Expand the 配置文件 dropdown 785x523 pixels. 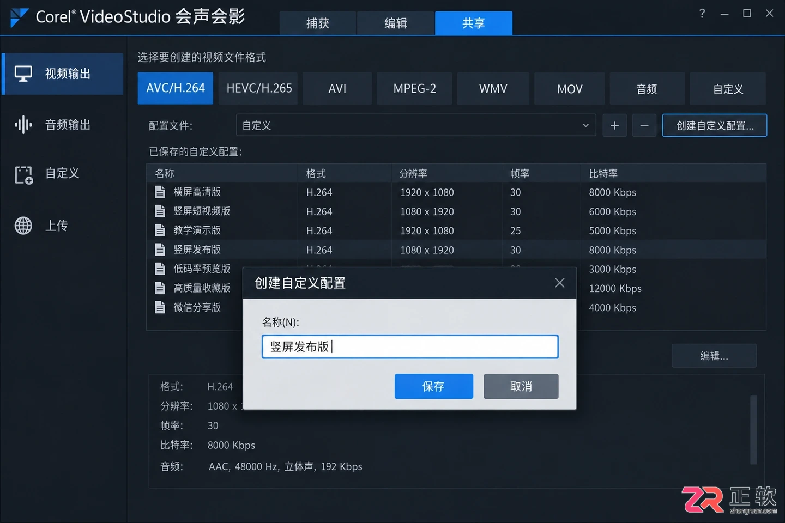585,126
